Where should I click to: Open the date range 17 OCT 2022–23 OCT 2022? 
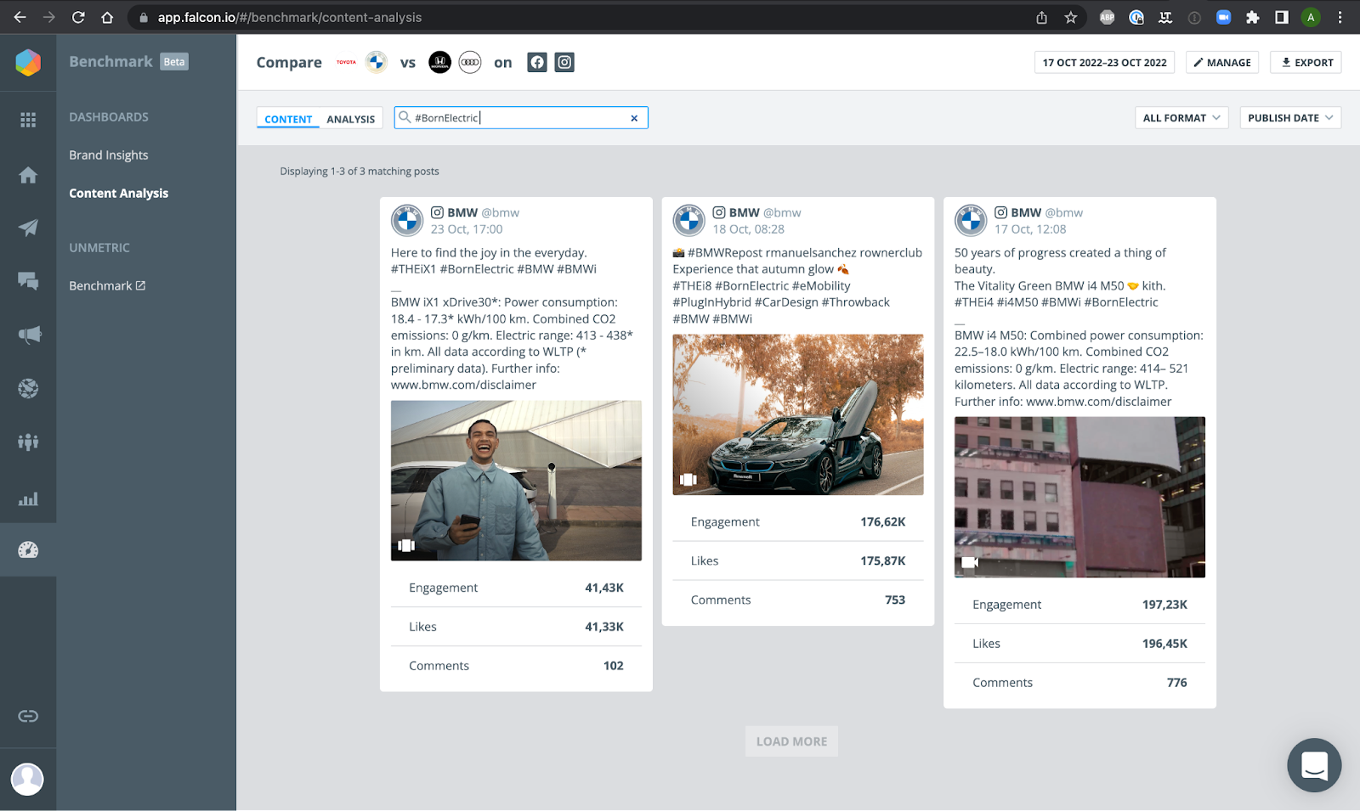1104,62
